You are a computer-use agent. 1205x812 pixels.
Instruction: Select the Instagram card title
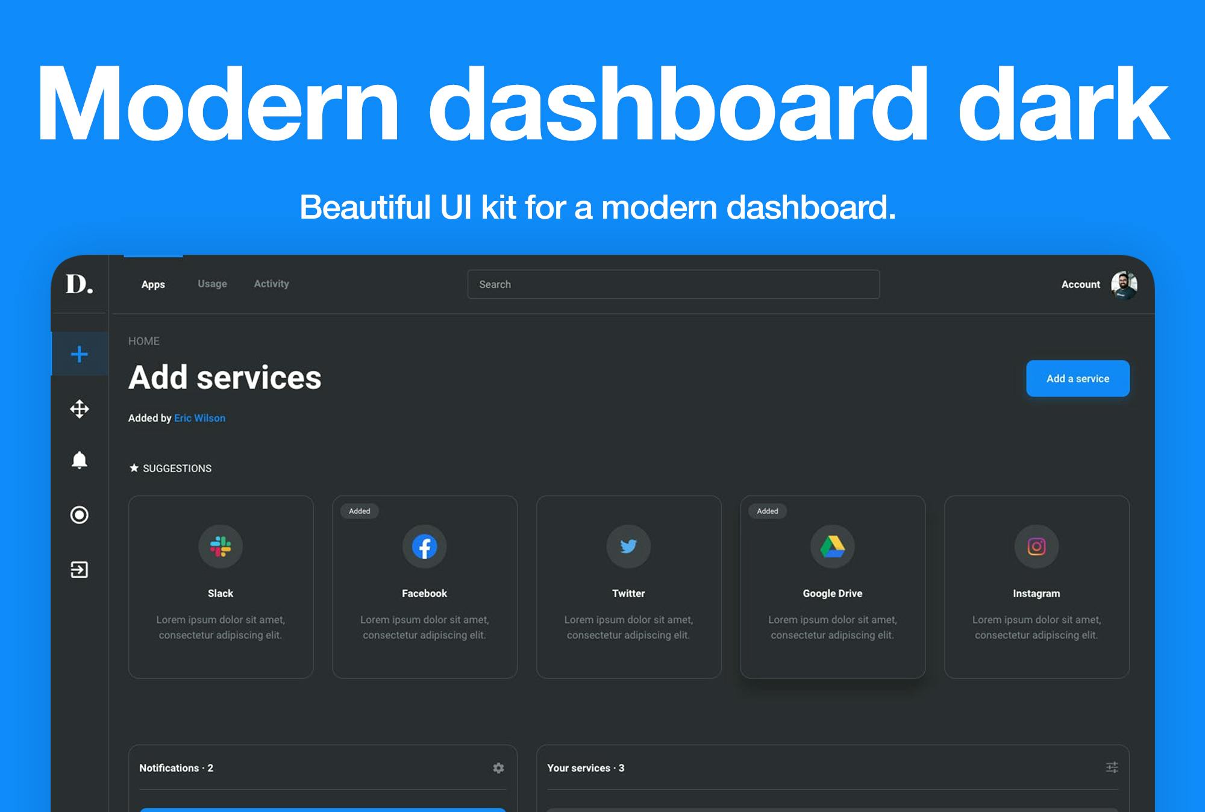[1036, 593]
